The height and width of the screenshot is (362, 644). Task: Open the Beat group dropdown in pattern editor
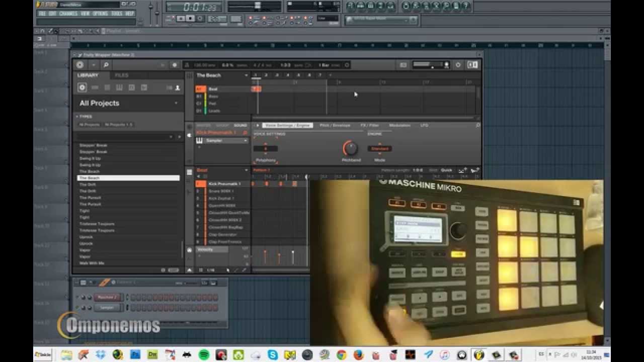247,170
